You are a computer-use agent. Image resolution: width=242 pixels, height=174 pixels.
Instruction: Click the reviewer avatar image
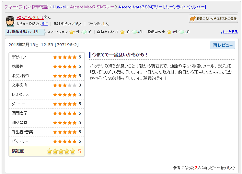tap(10, 21)
